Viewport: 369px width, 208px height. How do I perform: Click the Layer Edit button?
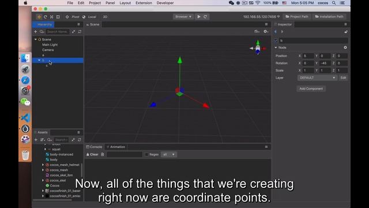click(x=344, y=77)
